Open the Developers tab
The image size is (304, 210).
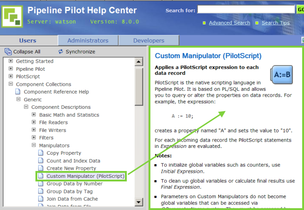pyautogui.click(x=149, y=40)
